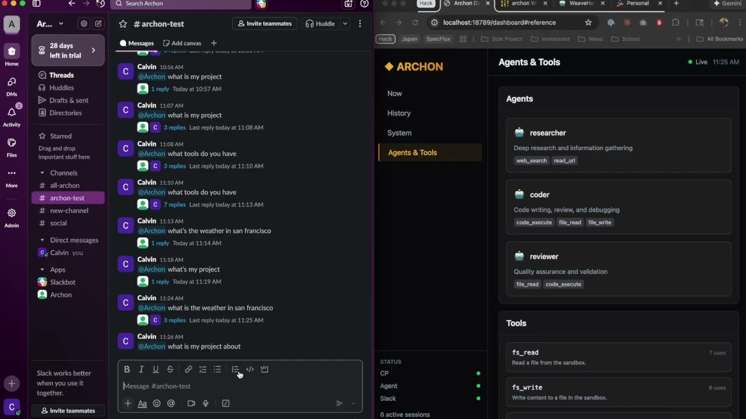Image resolution: width=746 pixels, height=419 pixels.
Task: Open Admin settings in Slack rail
Action: pos(12,217)
